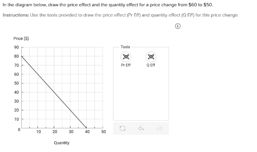Click the circular Q Eff tool button
This screenshot has width=257, height=152.
tap(151, 57)
